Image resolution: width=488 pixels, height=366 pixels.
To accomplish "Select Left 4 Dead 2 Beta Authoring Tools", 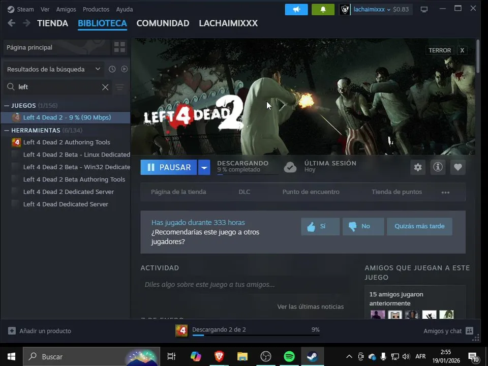I will (x=74, y=179).
